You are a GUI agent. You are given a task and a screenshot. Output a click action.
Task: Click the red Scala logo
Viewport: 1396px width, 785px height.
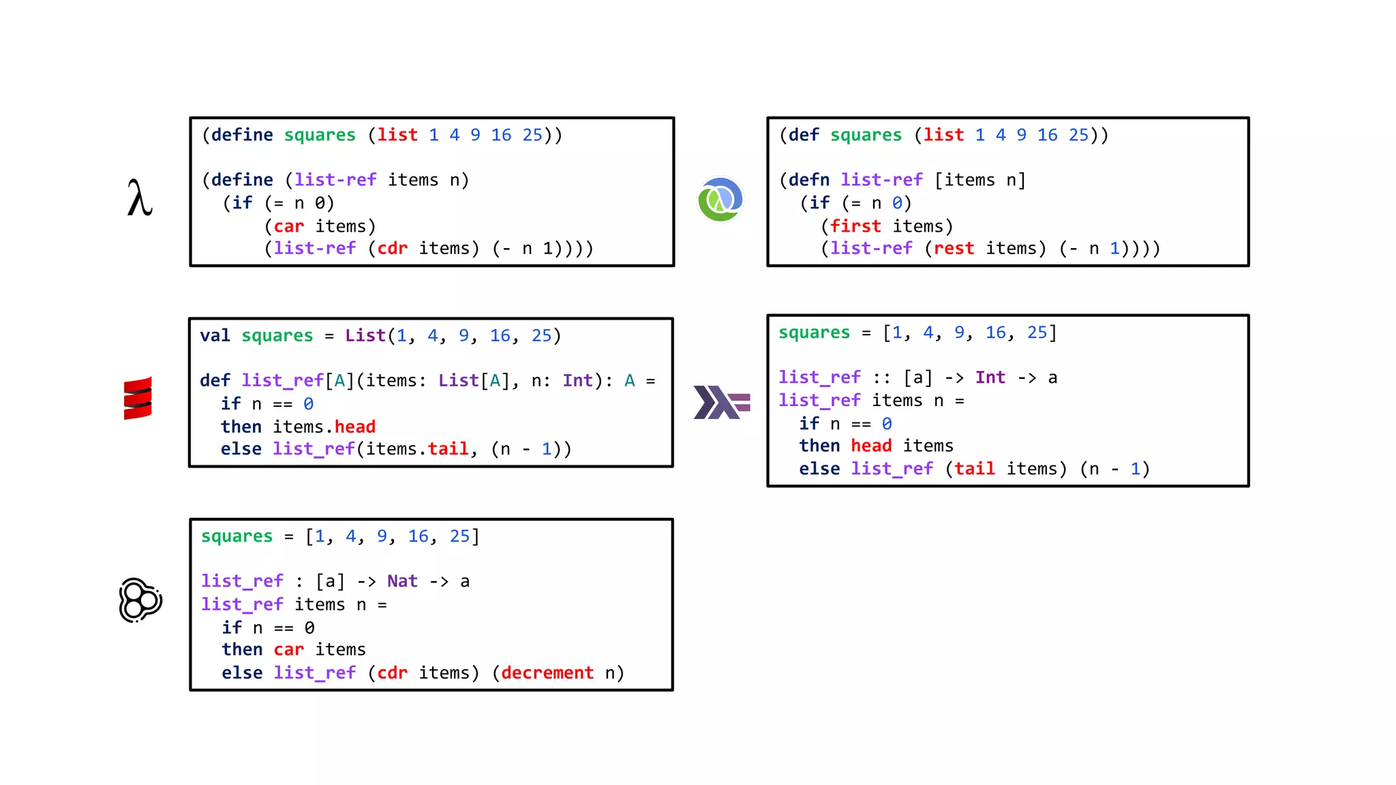coord(138,399)
